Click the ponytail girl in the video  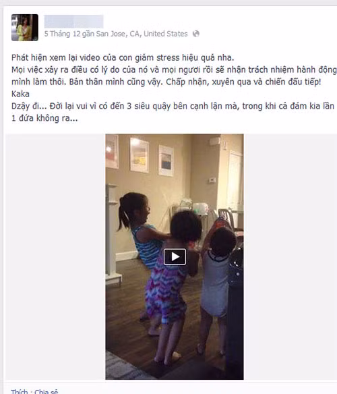[x=142, y=230]
